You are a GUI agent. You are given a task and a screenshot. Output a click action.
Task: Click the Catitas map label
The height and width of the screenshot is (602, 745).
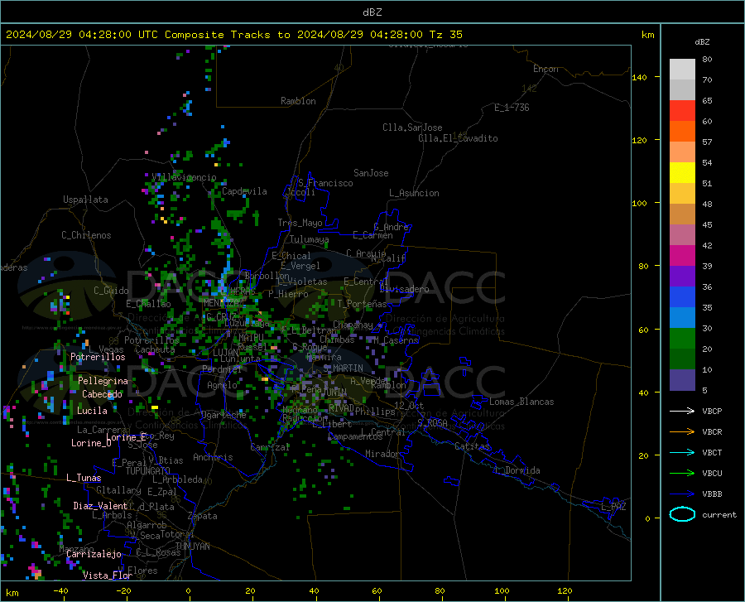point(472,446)
